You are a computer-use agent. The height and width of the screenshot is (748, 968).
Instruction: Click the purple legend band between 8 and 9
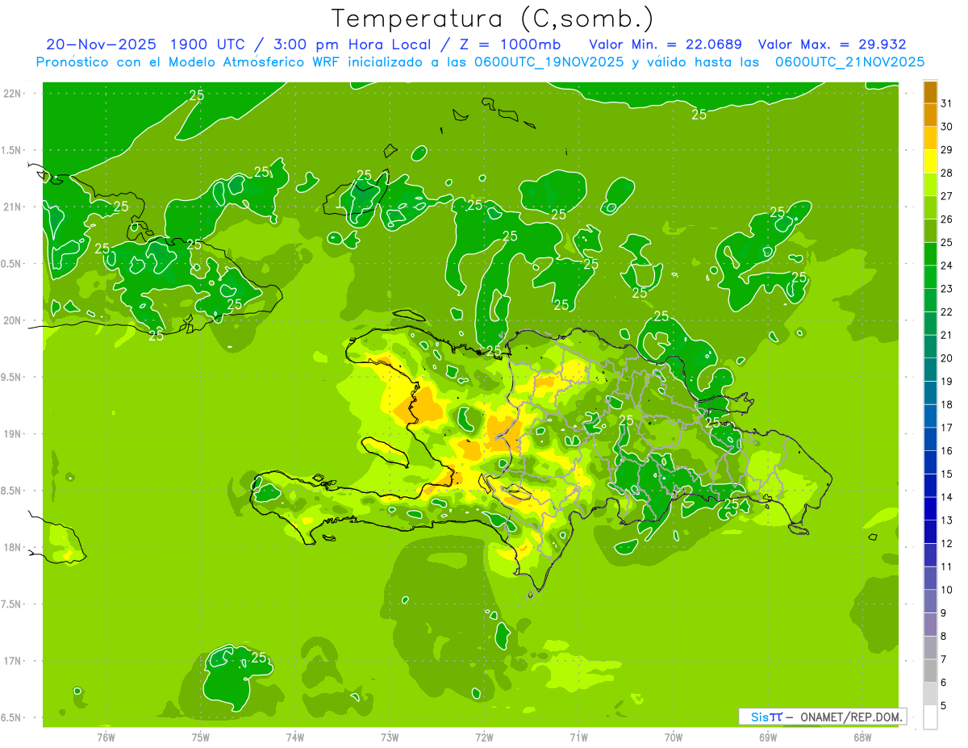930,625
